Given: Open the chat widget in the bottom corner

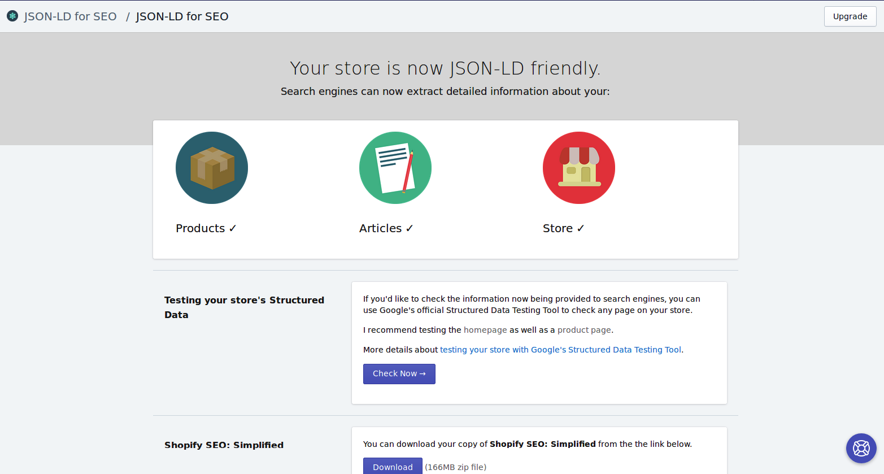Looking at the screenshot, I should coord(861,448).
